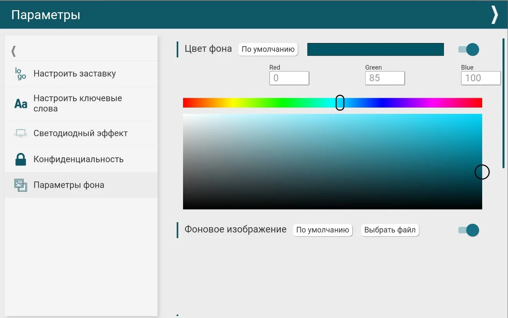Click the dark teal color preview bar

pyautogui.click(x=375, y=50)
